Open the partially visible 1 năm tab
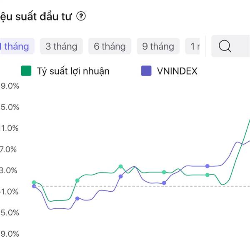The width and height of the screenshot is (250, 250). (x=192, y=46)
